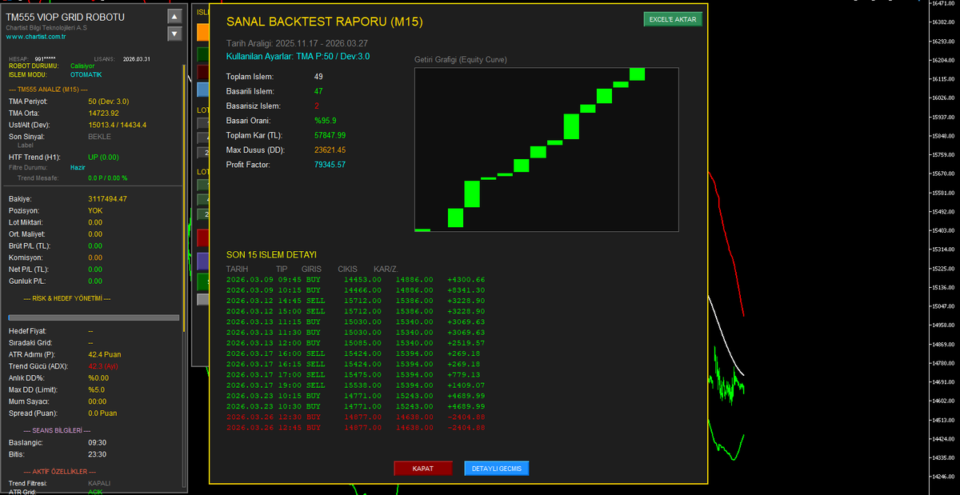Click the Profit Factor value 79345.57
Viewport: 960px width, 495px height.
tap(330, 165)
